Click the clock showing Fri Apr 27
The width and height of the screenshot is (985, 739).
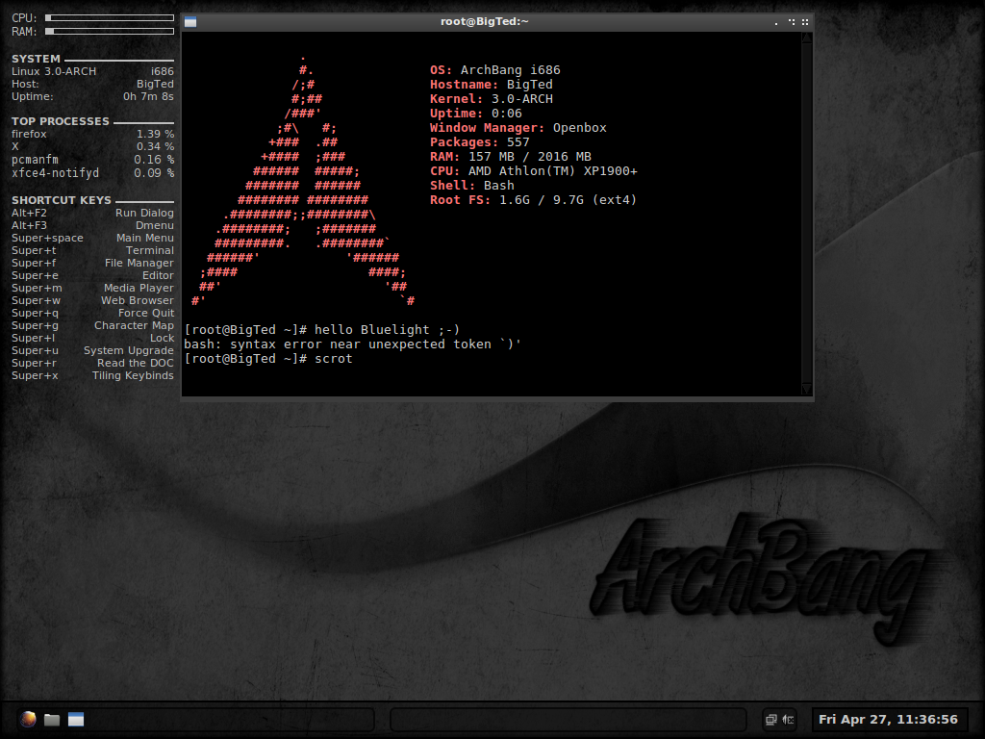888,720
